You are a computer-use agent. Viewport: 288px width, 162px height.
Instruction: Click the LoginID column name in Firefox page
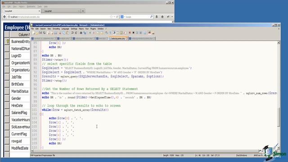(x=16, y=56)
